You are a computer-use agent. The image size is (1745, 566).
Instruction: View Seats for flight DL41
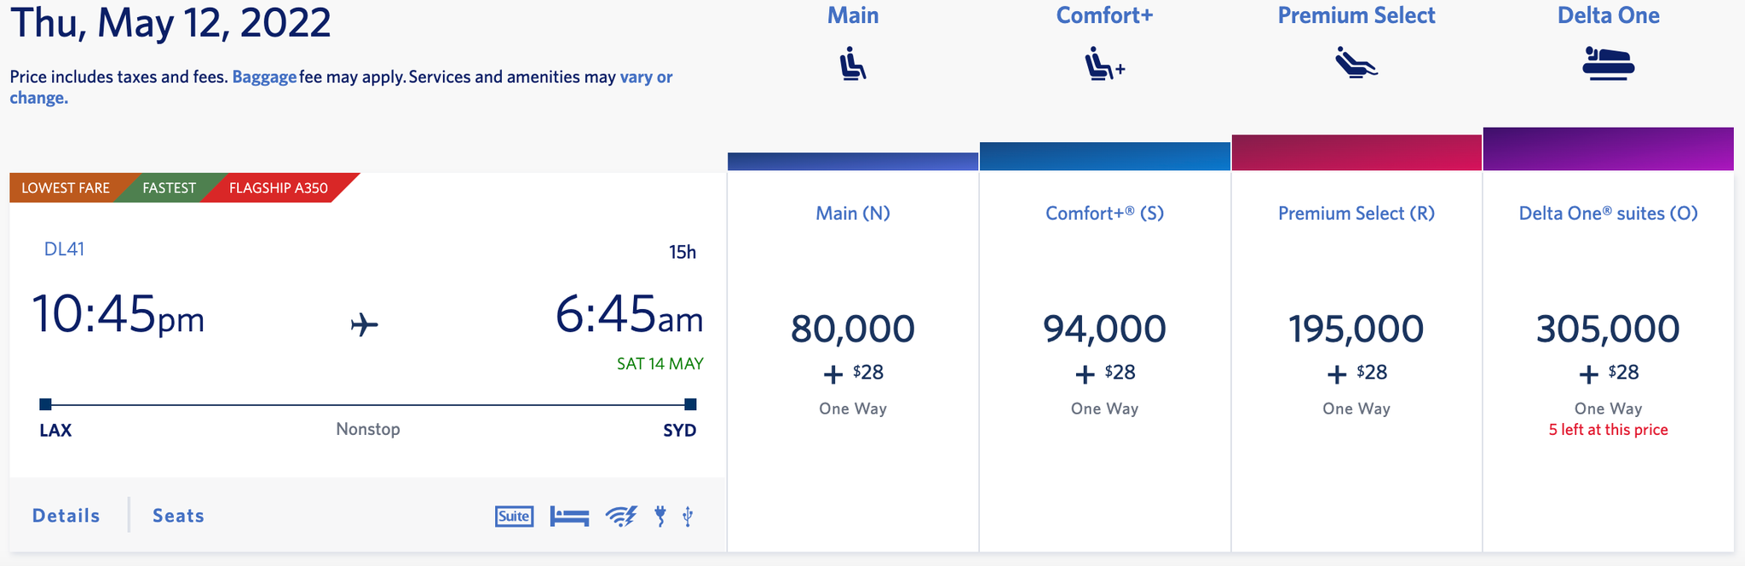click(x=177, y=515)
